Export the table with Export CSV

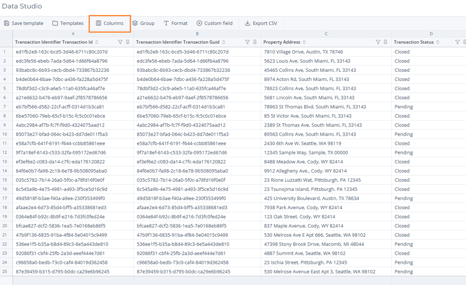click(261, 23)
